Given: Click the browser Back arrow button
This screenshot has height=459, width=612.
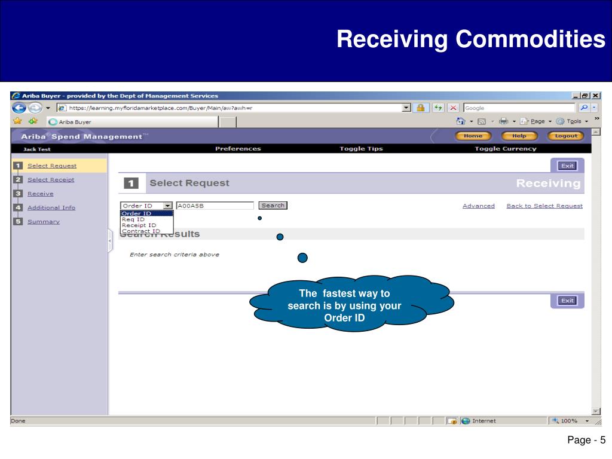Looking at the screenshot, I should point(19,108).
